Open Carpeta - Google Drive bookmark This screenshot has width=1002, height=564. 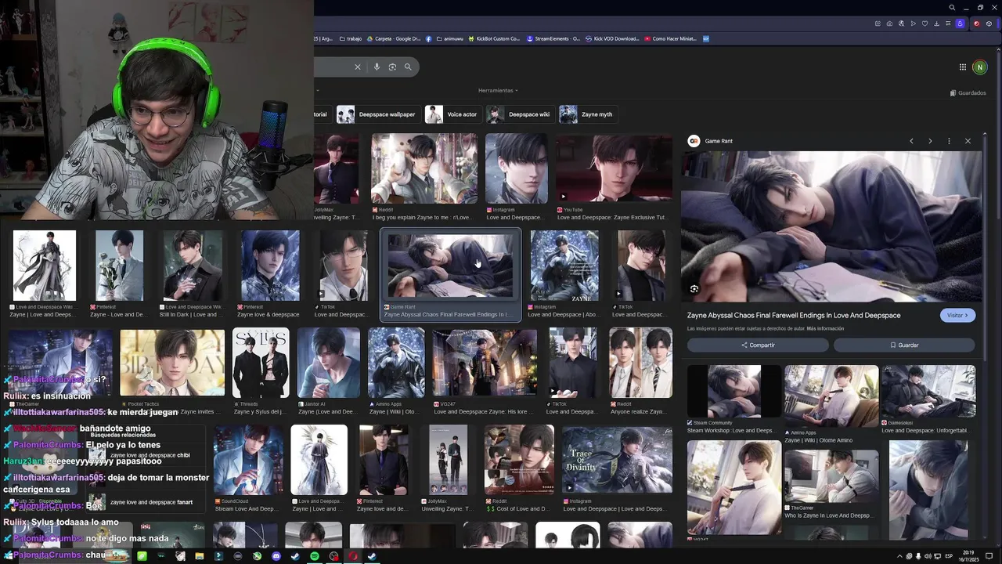(394, 38)
